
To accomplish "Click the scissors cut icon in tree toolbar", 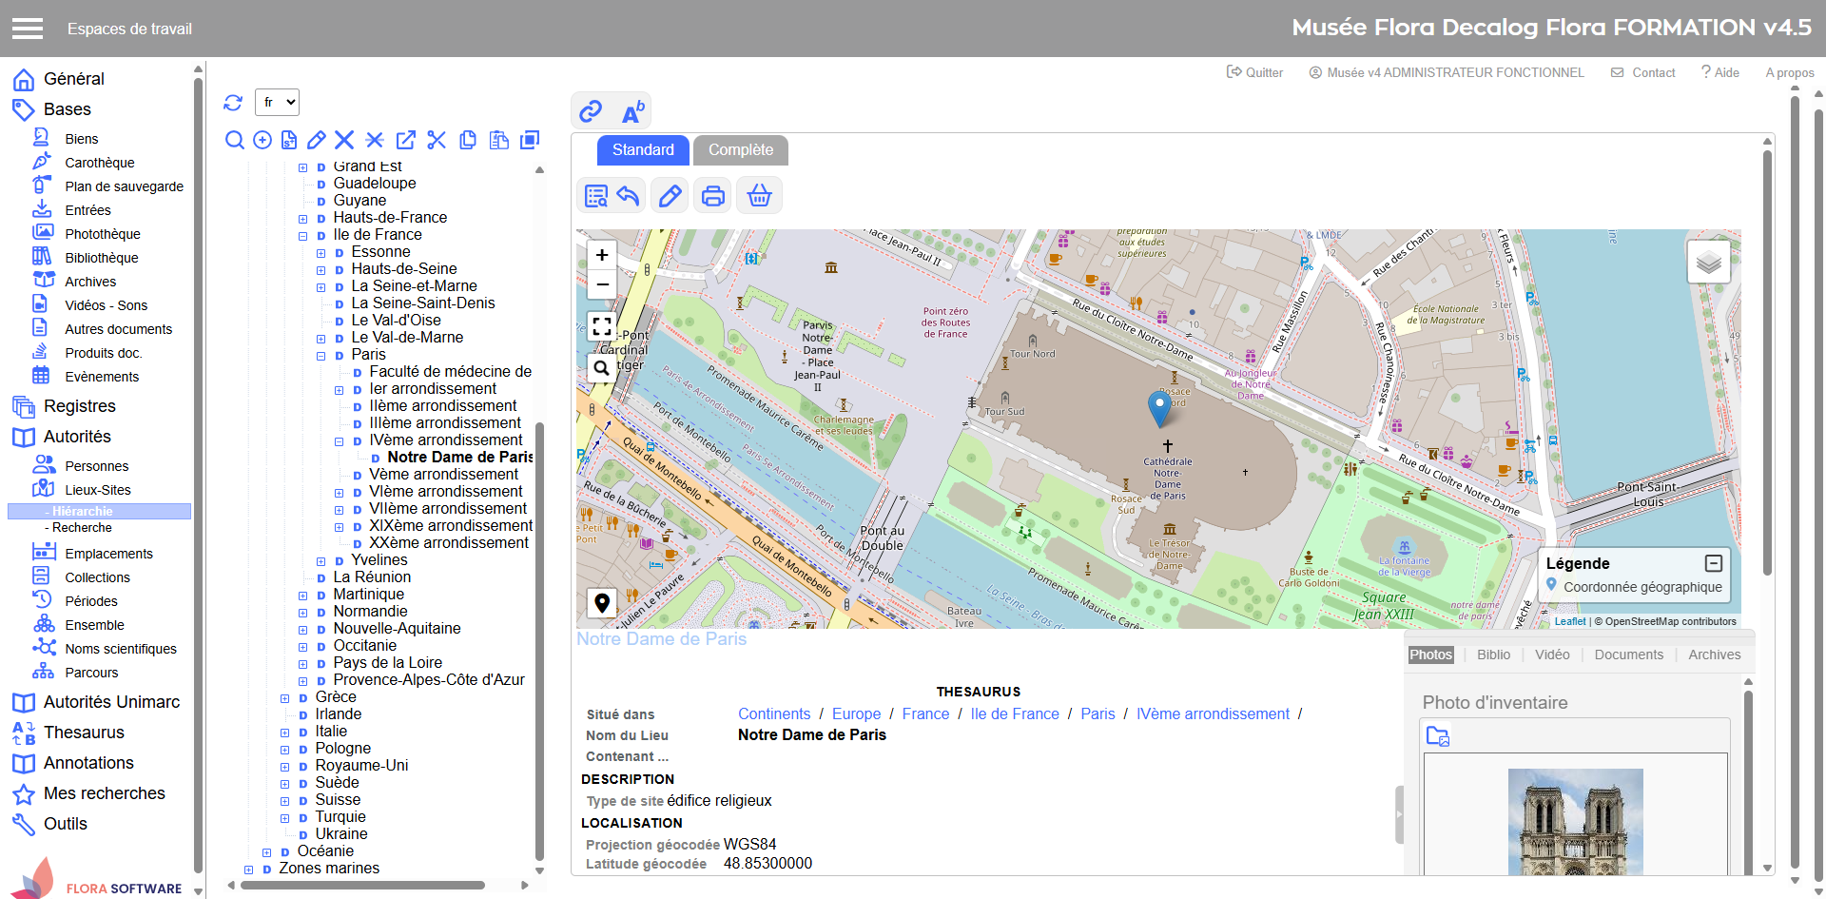I will (x=437, y=141).
